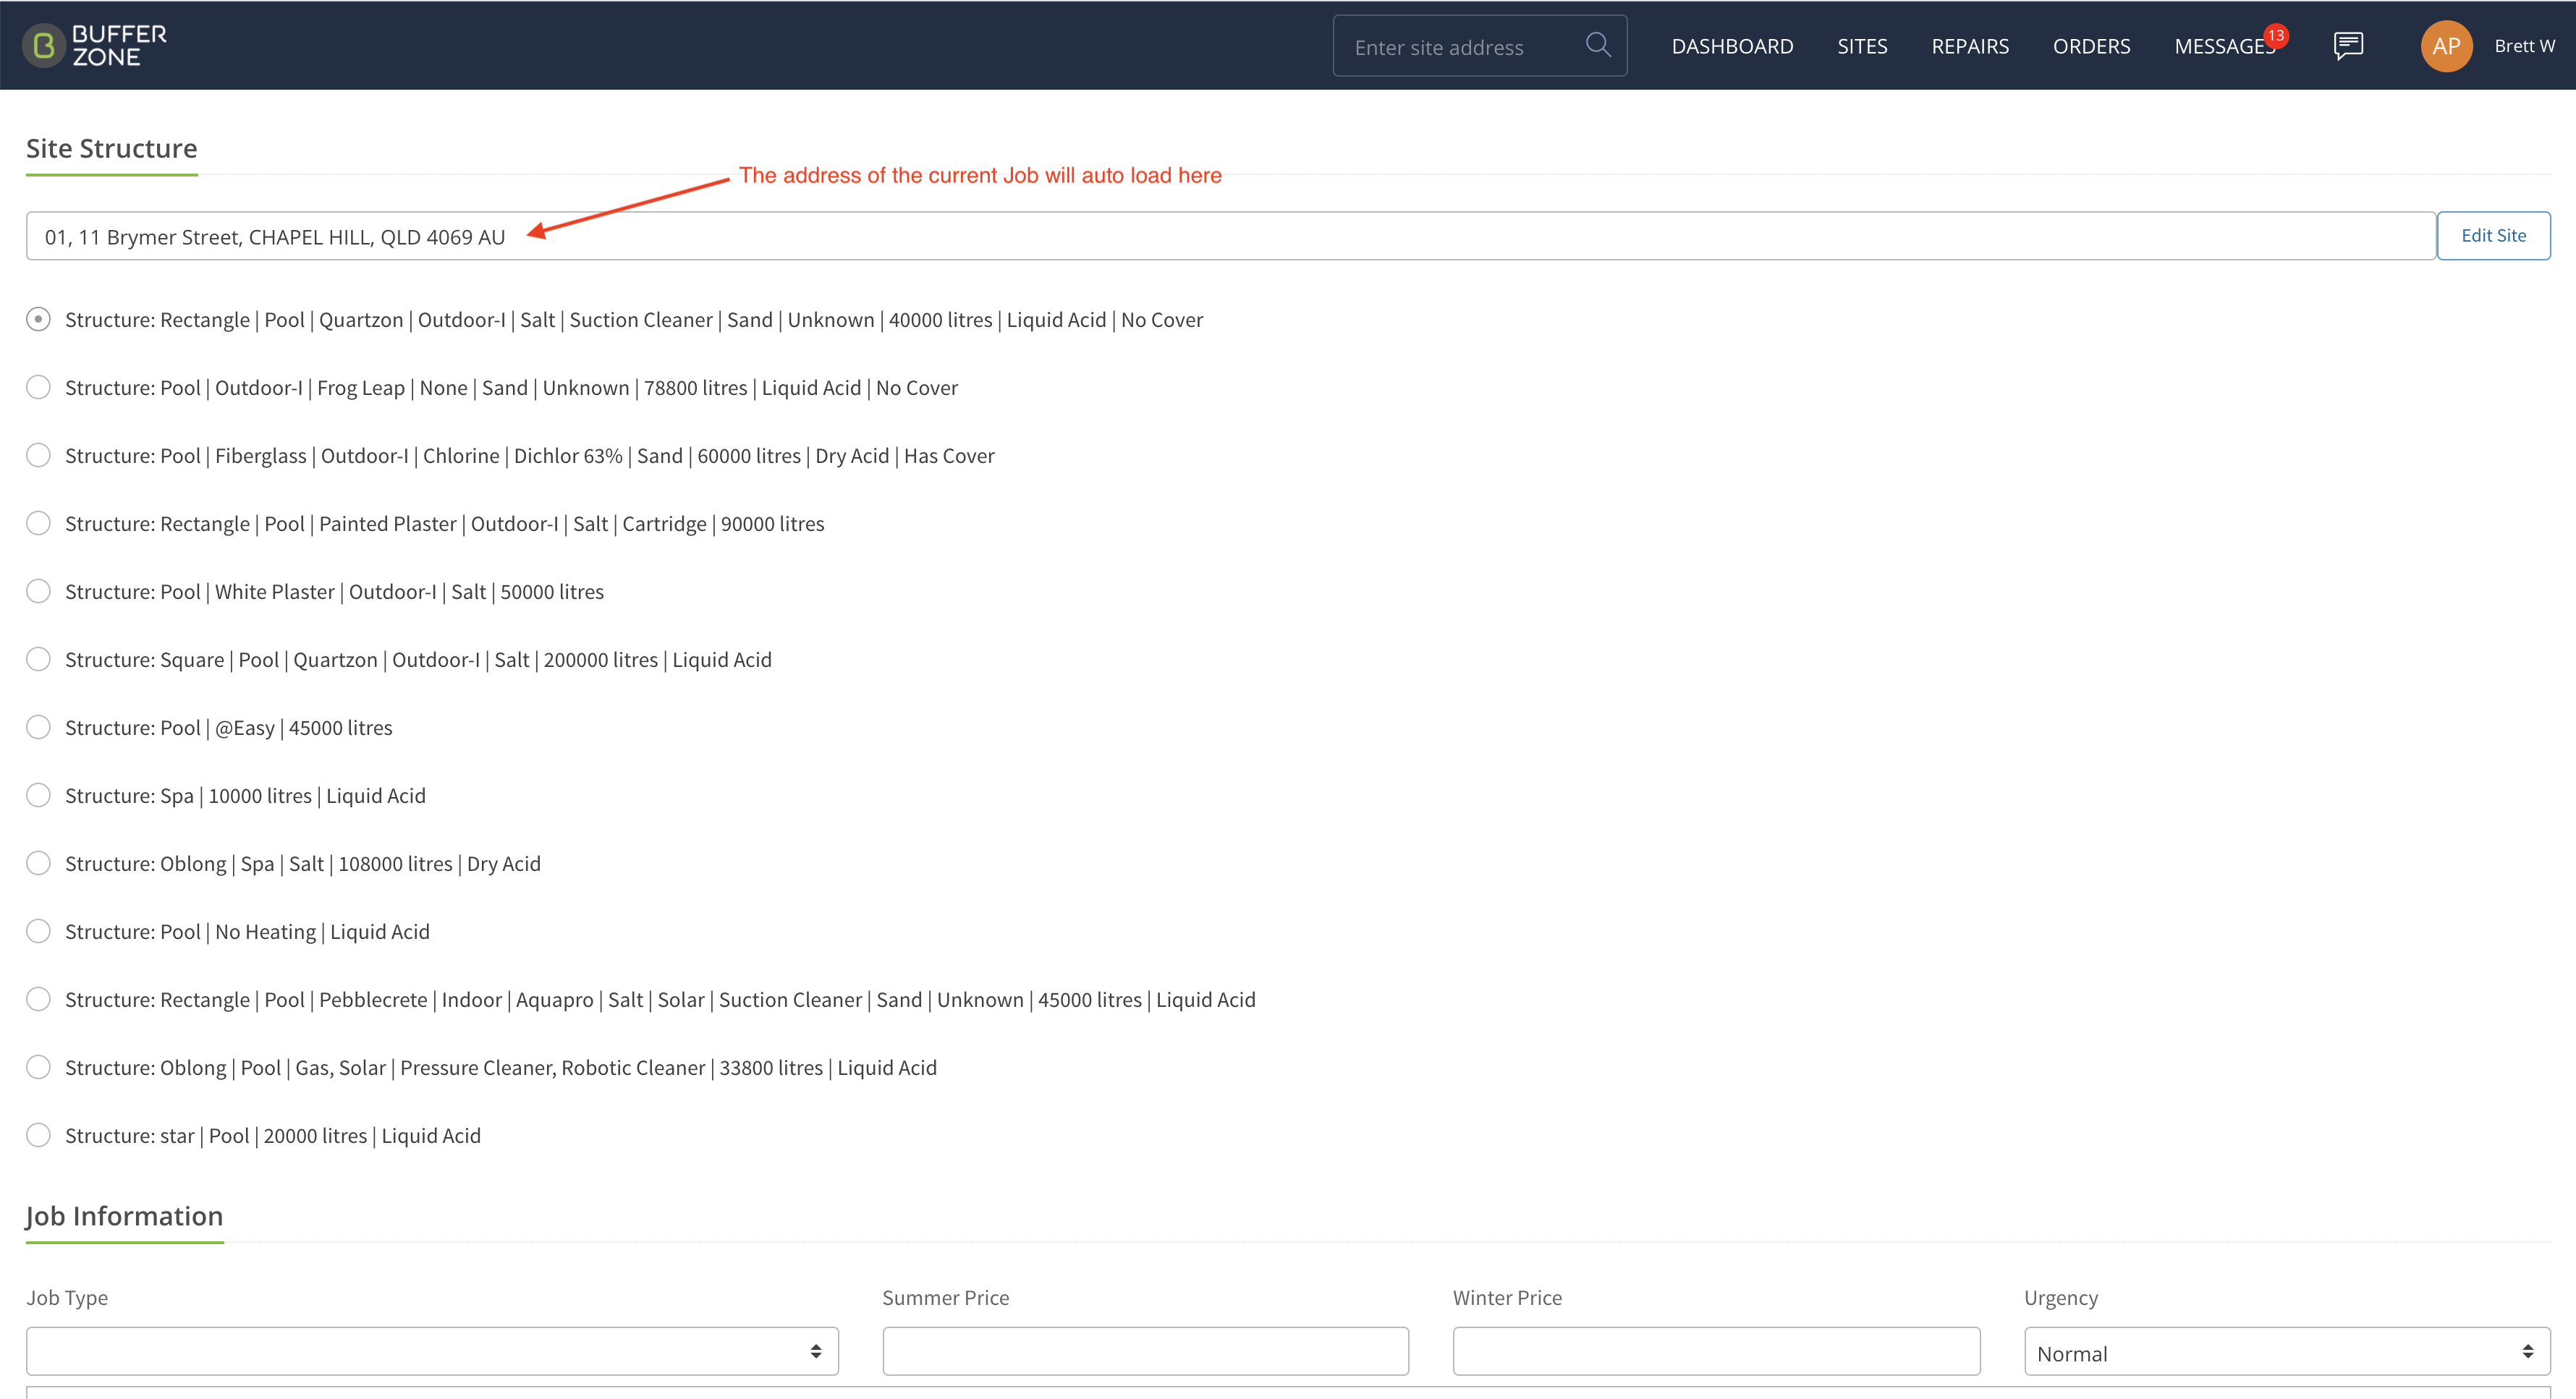Click the AP user avatar
This screenshot has height=1399, width=2576.
click(2446, 46)
